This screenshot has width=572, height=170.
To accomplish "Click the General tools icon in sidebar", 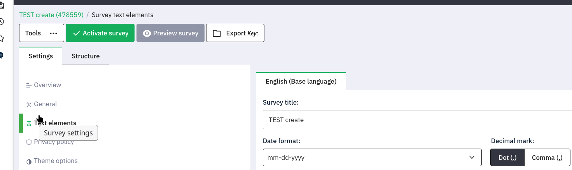I will [x=29, y=104].
